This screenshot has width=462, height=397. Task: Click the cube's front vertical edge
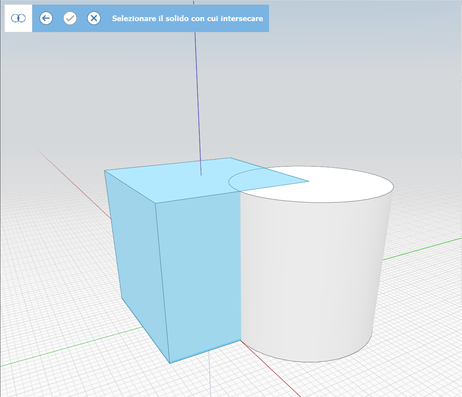coord(162,283)
